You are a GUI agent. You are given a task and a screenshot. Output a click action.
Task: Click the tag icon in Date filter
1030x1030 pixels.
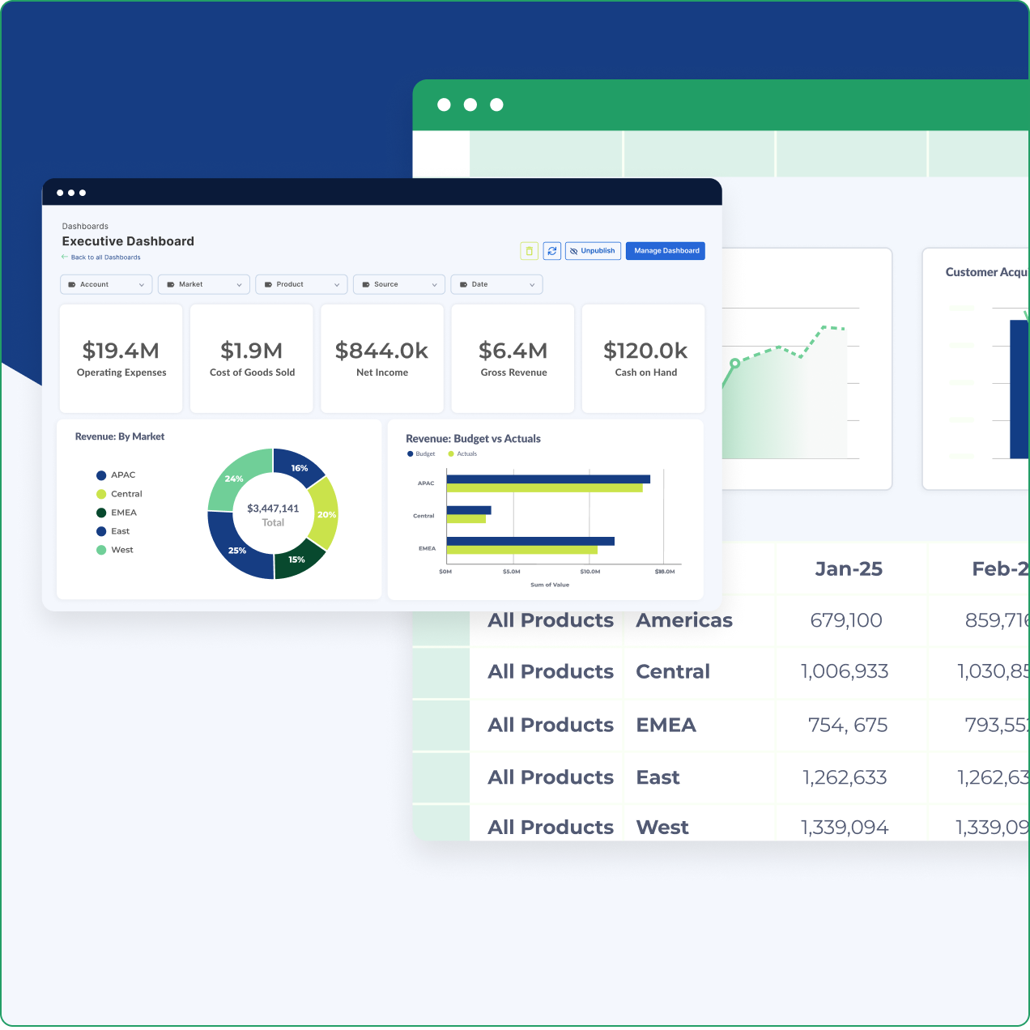click(x=463, y=284)
